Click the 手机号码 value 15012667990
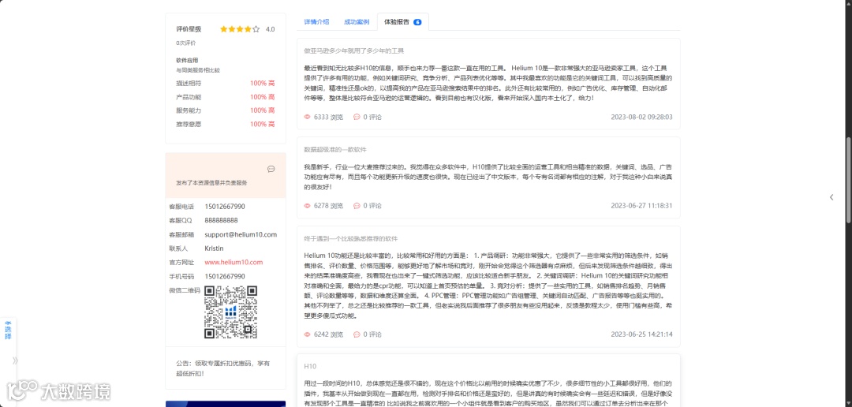Image resolution: width=852 pixels, height=407 pixels. point(225,276)
